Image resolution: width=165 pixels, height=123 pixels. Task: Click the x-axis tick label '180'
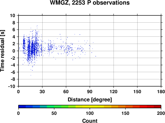(x=161, y=92)
